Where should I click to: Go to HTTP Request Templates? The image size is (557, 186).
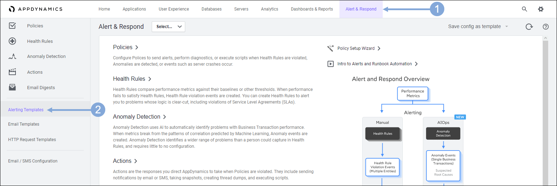32,140
